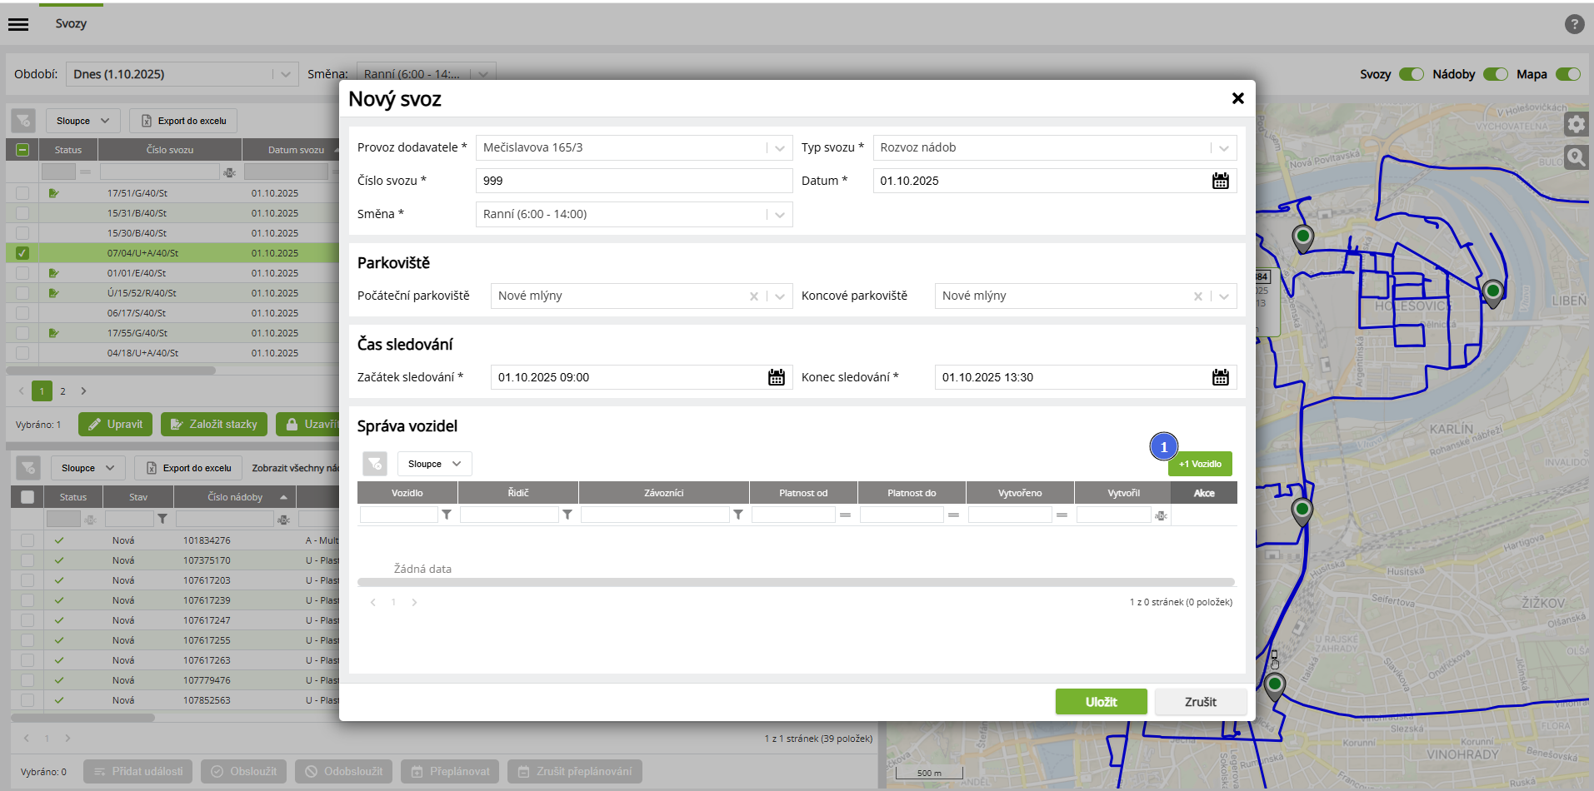Open Konec sledování calendar picker
Image resolution: width=1594 pixels, height=791 pixels.
[x=1220, y=377]
